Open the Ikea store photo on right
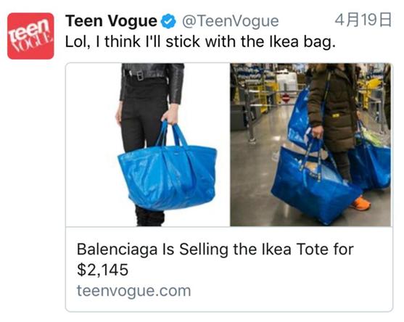Screen dimensions: 404x322 coord(310,144)
